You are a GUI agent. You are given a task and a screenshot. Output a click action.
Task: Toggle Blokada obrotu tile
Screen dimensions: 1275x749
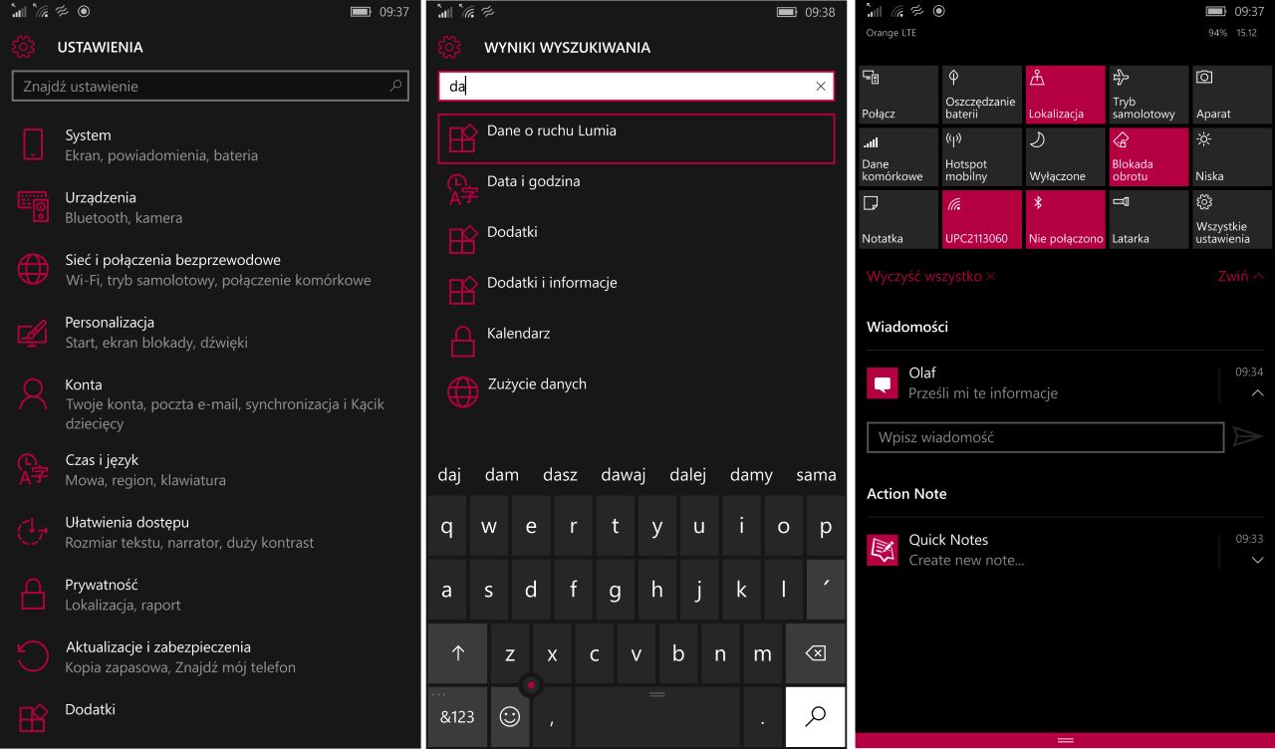[1149, 156]
